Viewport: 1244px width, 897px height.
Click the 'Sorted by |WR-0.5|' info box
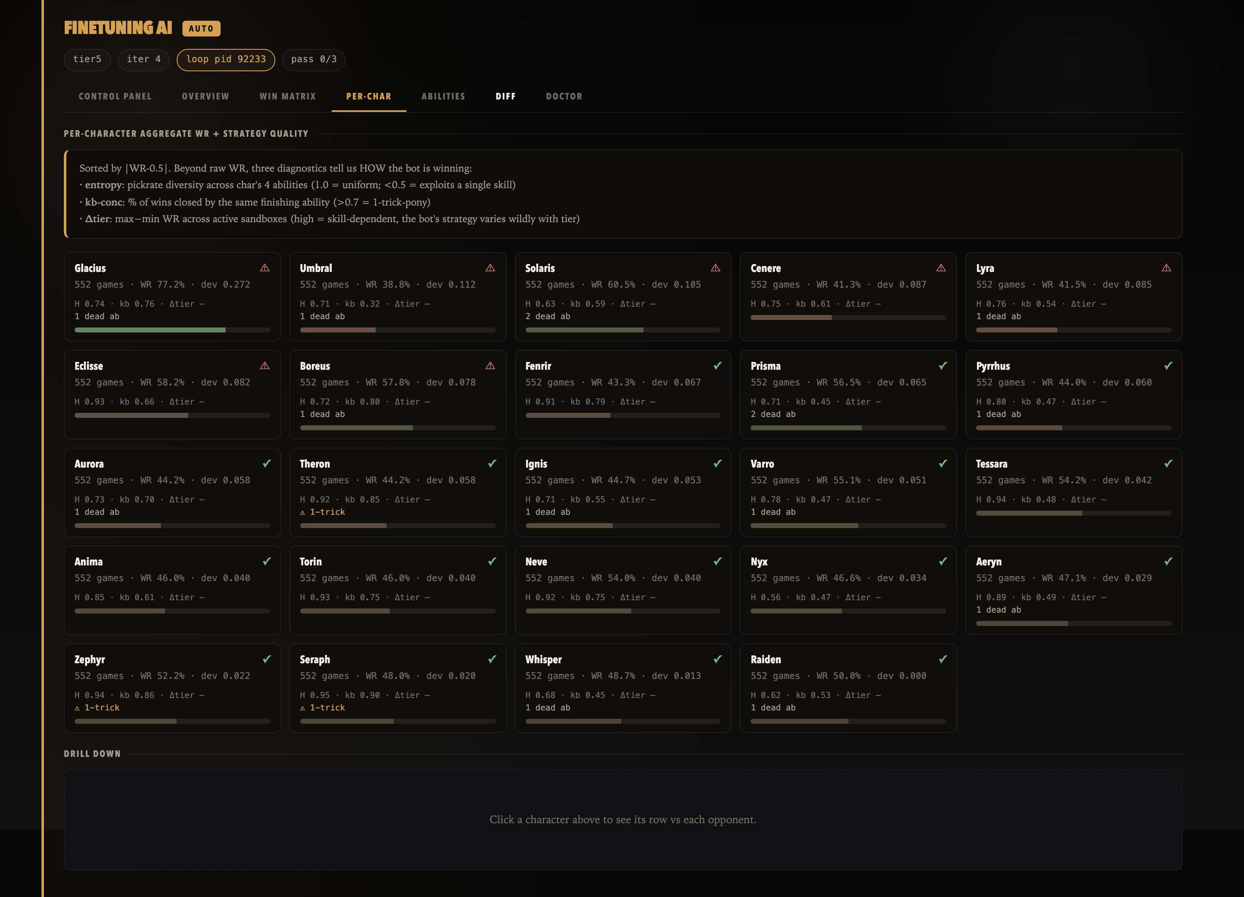point(622,194)
